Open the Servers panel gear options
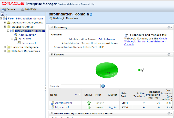The image size is (174, 118). click(169, 55)
